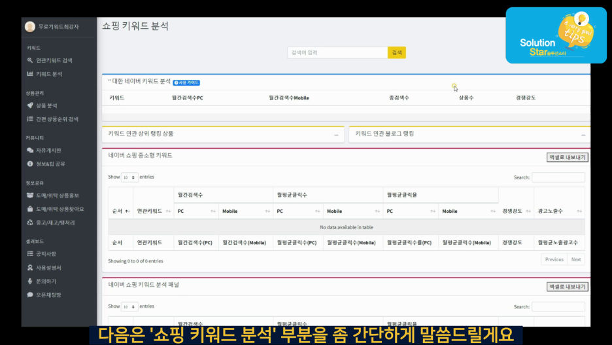Click the handshake icon beside 도매/위탁 상품홍보

[30, 195]
